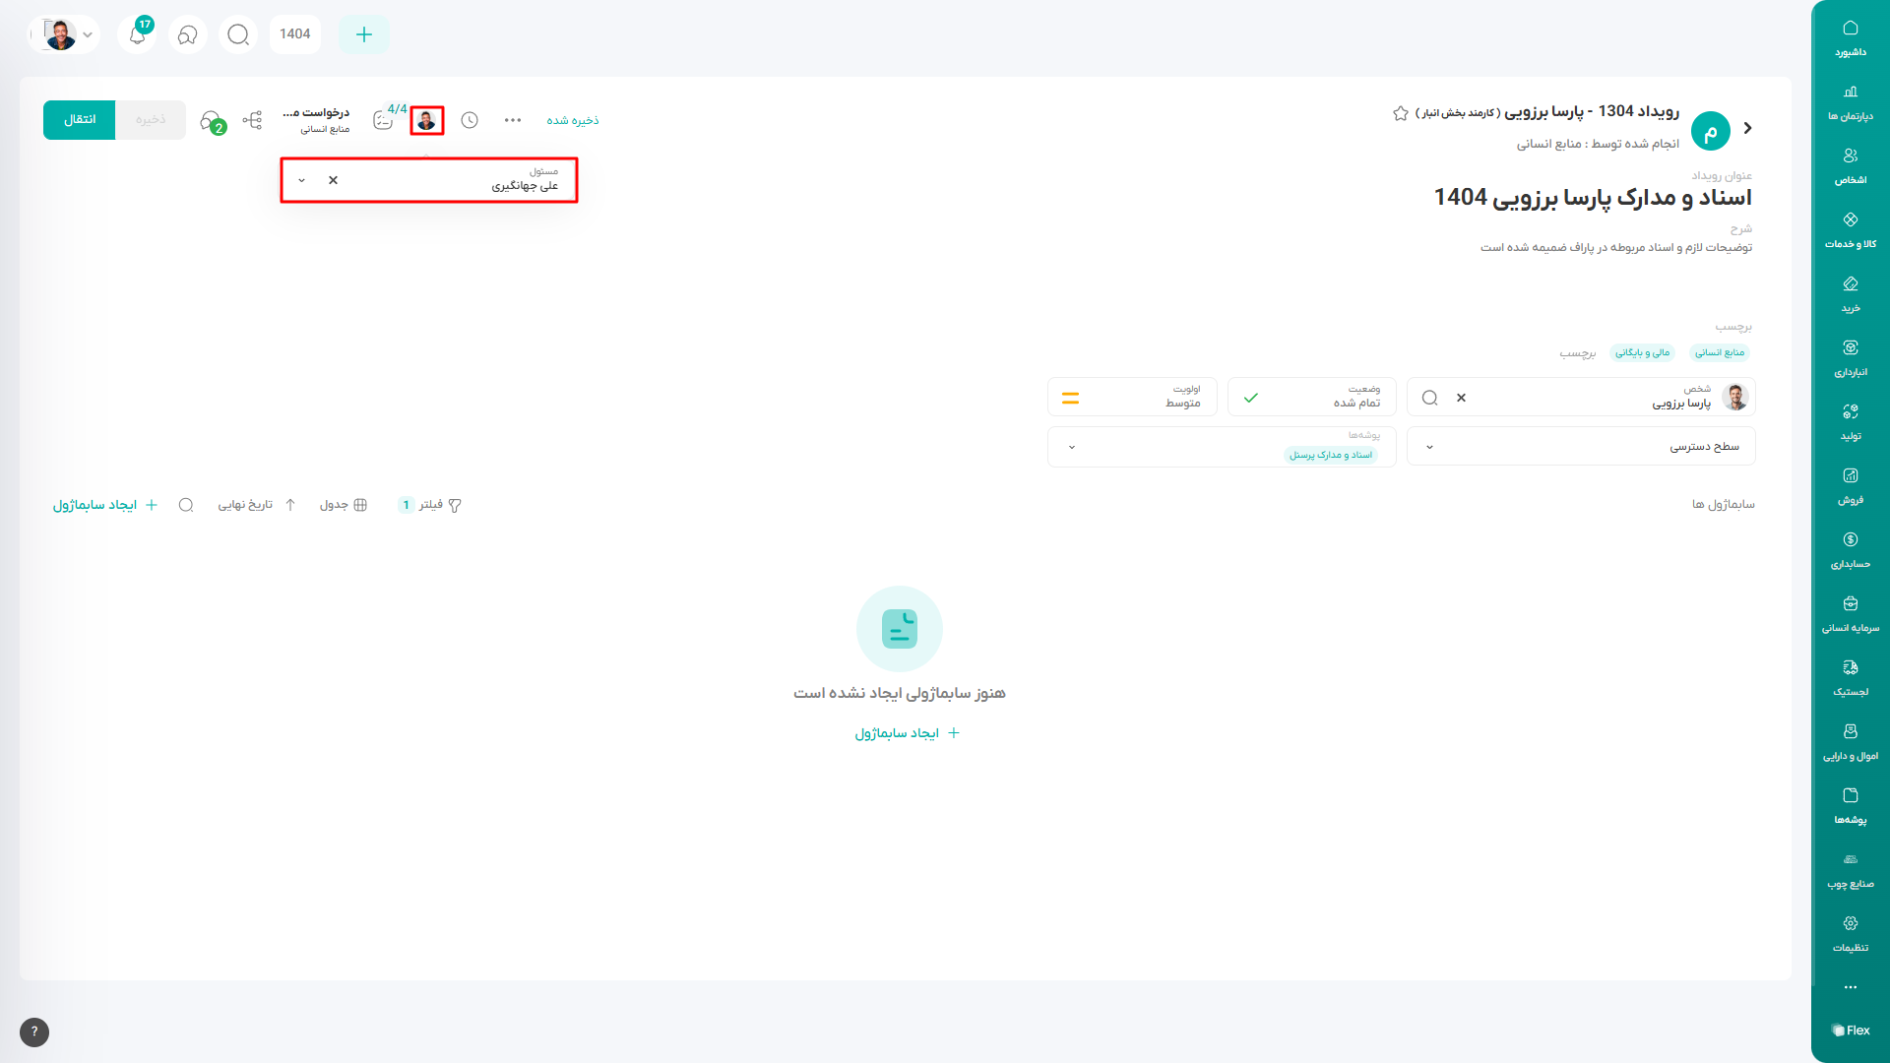
Task: Star this event as favorite
Action: 1400,113
